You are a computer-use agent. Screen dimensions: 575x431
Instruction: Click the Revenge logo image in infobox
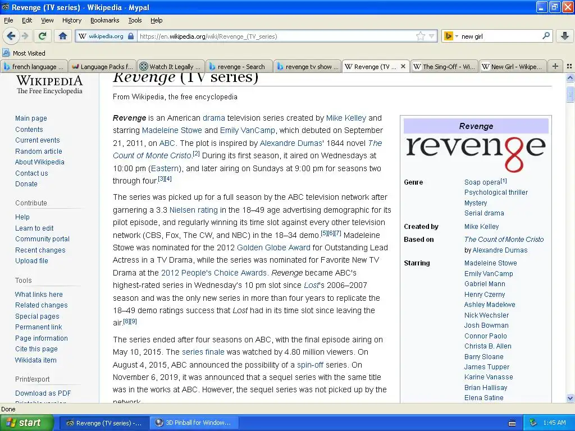476,154
